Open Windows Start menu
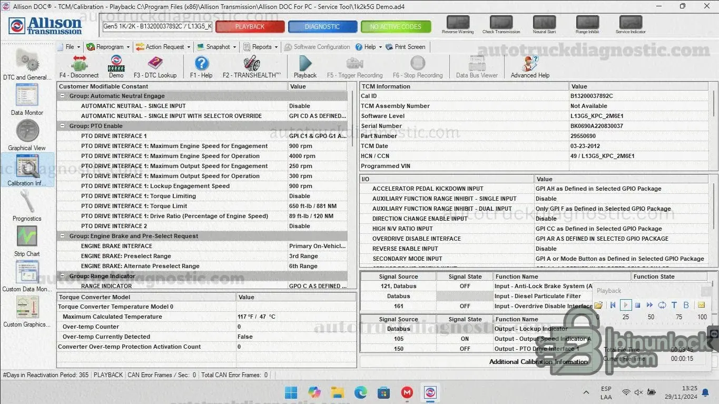 point(291,392)
